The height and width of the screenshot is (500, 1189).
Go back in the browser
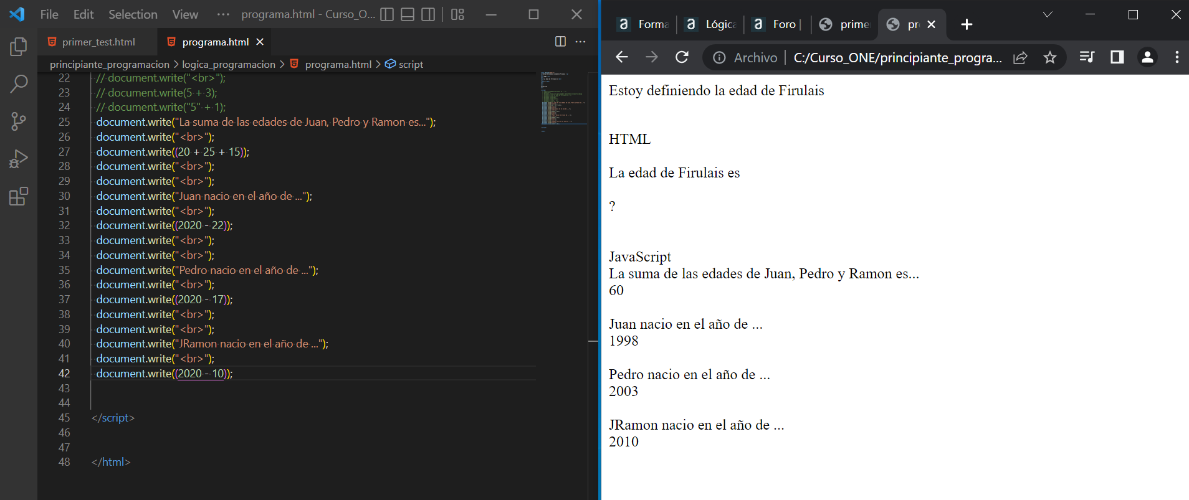point(622,57)
